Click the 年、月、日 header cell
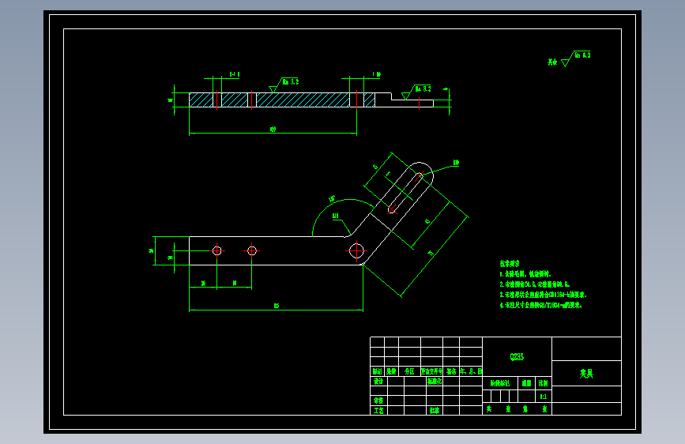 coord(471,371)
